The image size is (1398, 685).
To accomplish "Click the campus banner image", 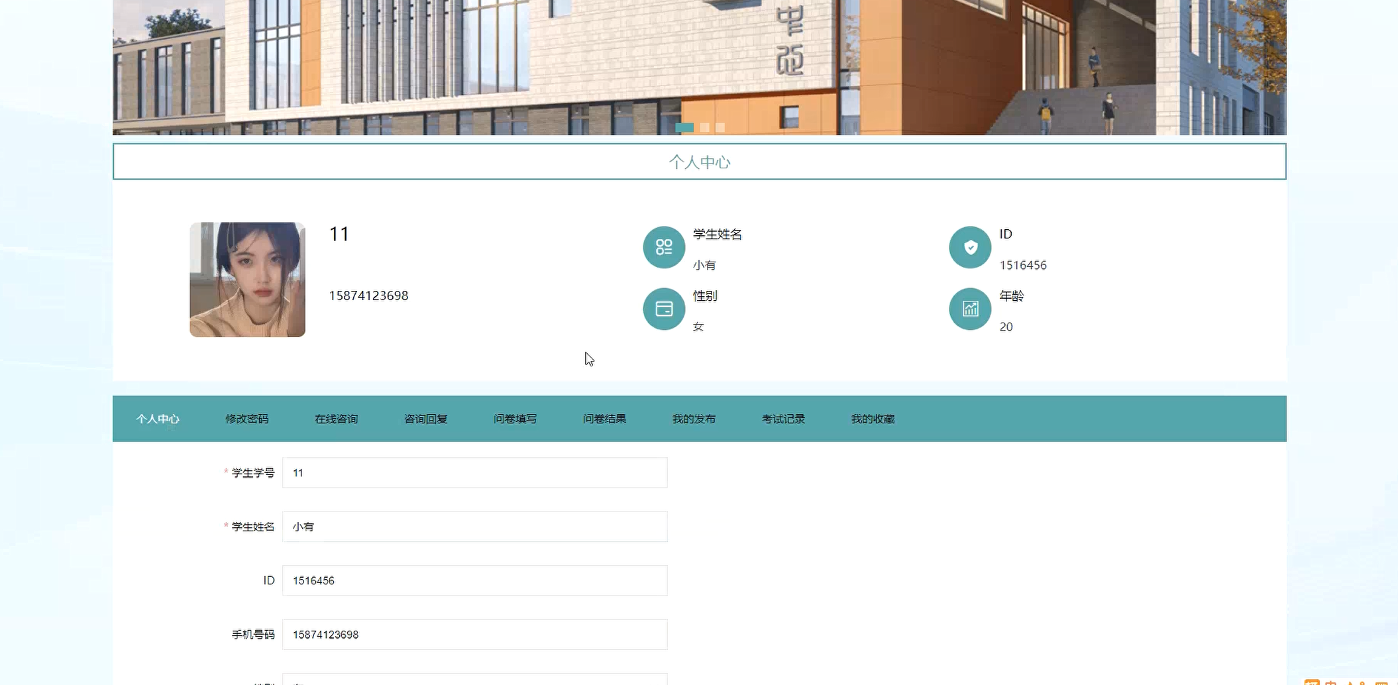I will click(700, 68).
